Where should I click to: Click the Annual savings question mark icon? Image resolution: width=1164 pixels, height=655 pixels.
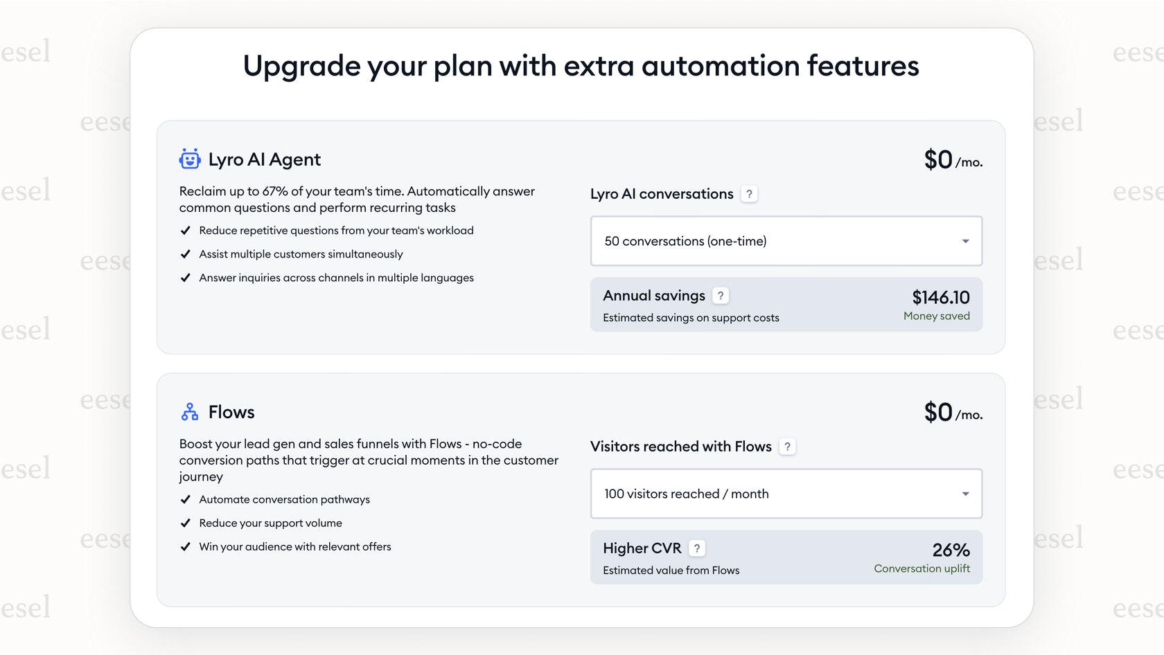721,295
